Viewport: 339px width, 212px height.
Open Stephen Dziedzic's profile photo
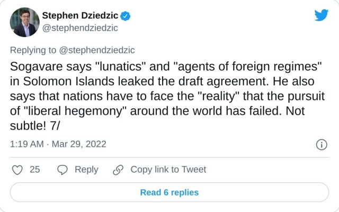25,22
